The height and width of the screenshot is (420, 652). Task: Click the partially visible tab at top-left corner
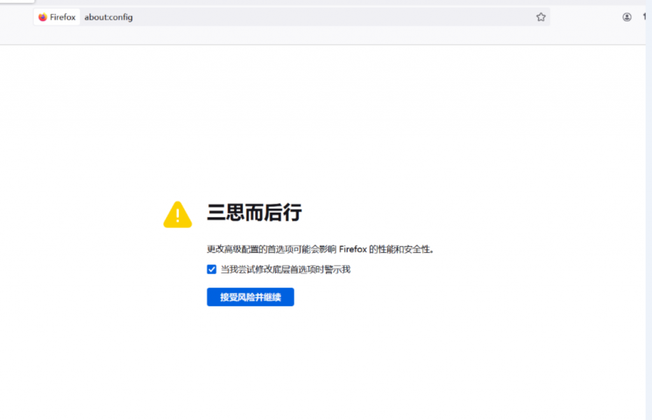coord(16,2)
